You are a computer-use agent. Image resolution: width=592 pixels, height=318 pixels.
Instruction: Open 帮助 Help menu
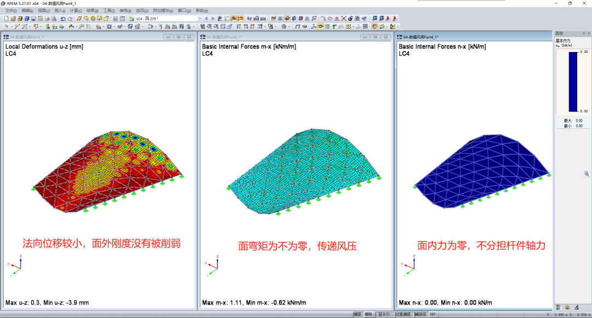[202, 10]
